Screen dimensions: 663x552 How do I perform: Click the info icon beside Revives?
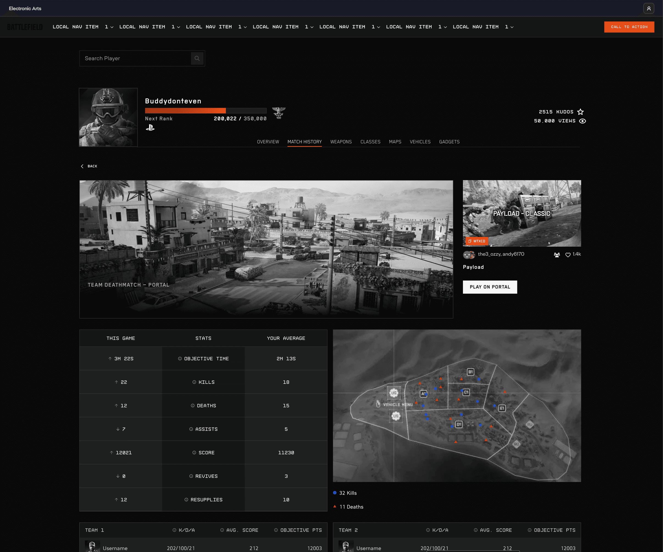pyautogui.click(x=191, y=476)
